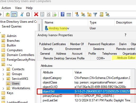
Task: Click the Export List toolbar icon
Action: tap(55, 14)
